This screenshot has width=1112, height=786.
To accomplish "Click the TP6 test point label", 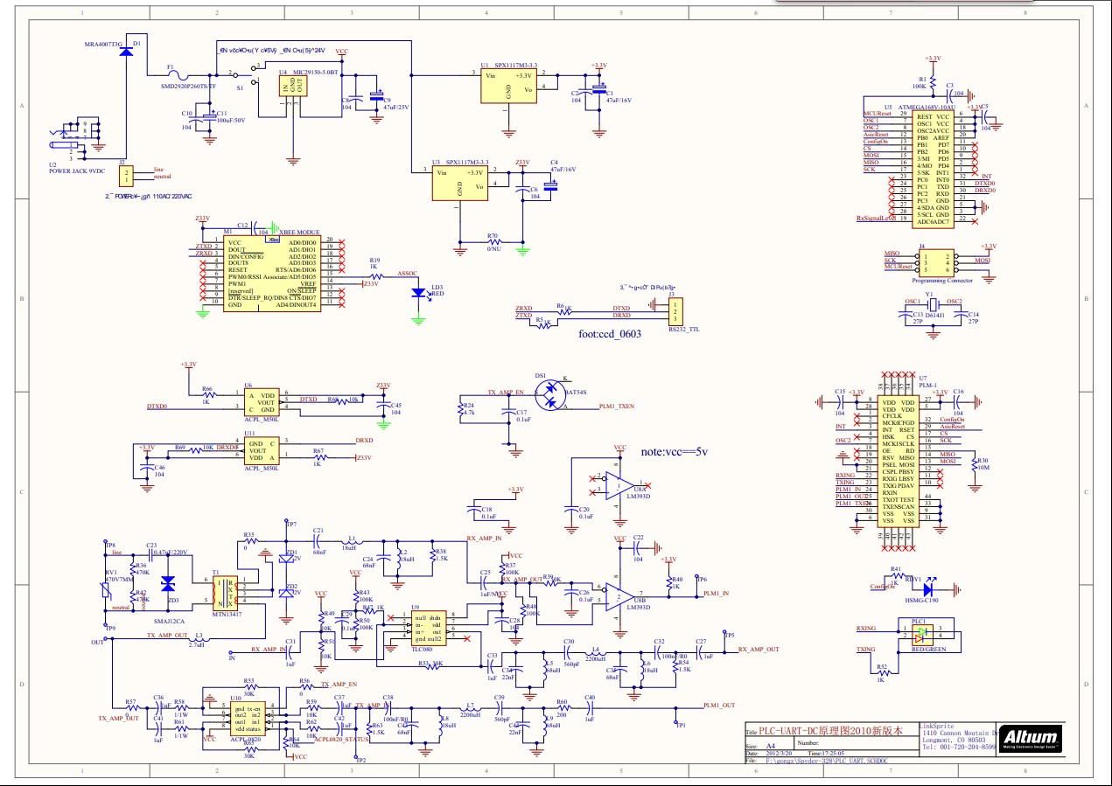I will (701, 579).
